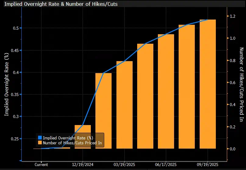Click the 0.2 right axis value

click(x=233, y=127)
